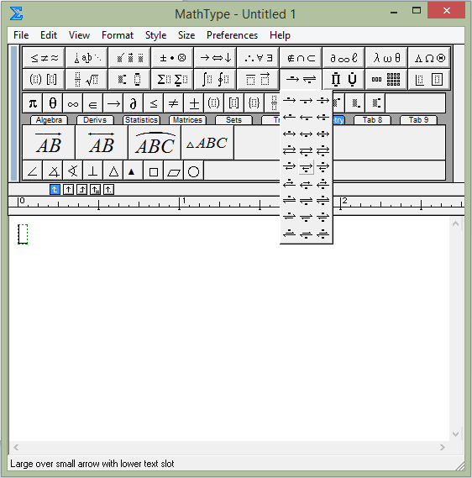Open the set theory symbols palette (∉ ∩ ⊂)
The image size is (472, 478).
coord(301,57)
